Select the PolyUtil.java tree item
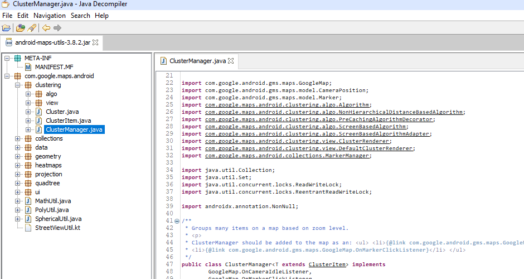This screenshot has width=524, height=279. [x=52, y=210]
